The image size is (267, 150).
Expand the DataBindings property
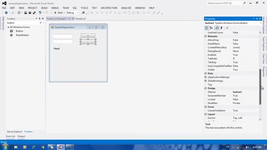pyautogui.click(x=206, y=81)
